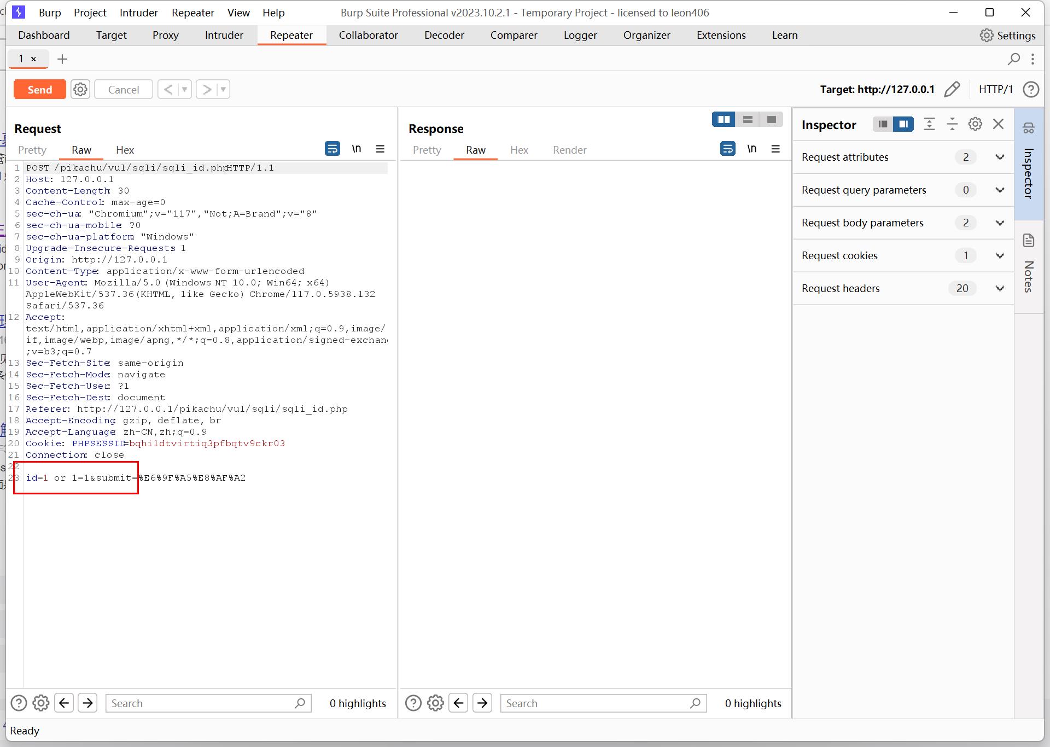1050x747 pixels.
Task: Edit target with pencil icon
Action: pos(952,89)
